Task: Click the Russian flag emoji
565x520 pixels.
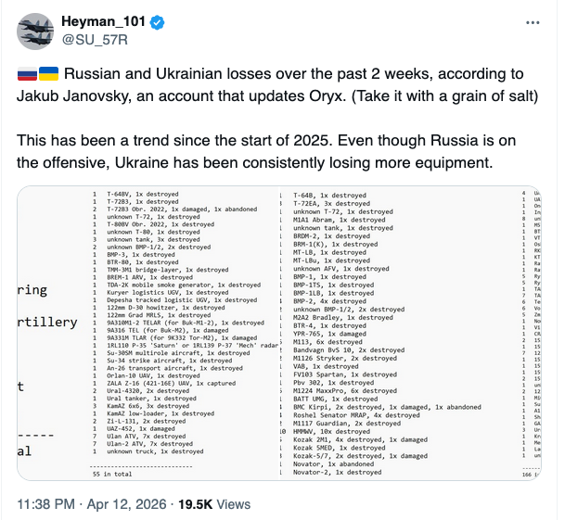Action: click(x=25, y=72)
